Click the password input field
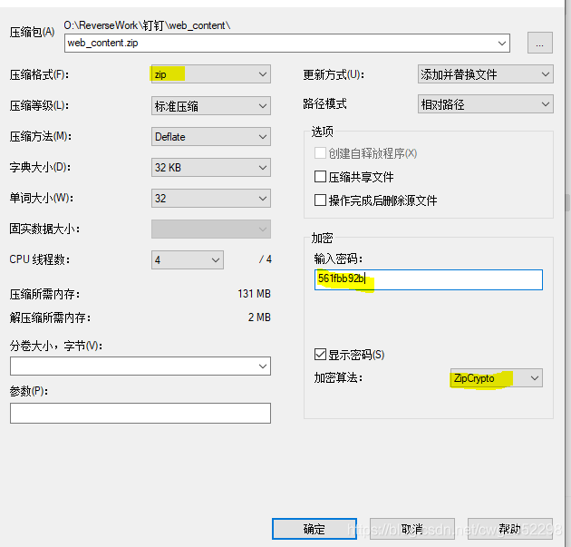 [428, 279]
